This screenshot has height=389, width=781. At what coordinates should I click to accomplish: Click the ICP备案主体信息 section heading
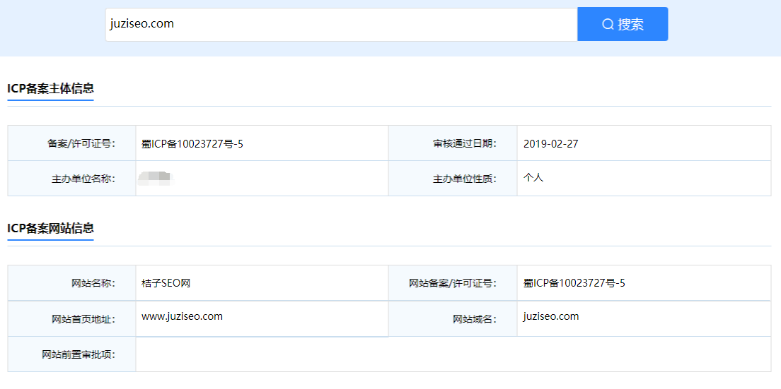50,89
